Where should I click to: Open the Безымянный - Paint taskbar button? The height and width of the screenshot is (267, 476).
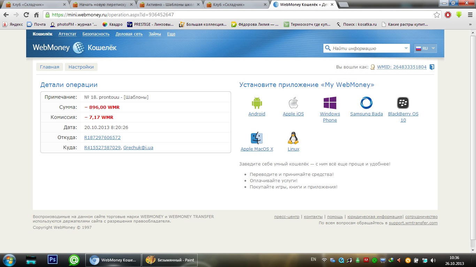tap(169, 260)
